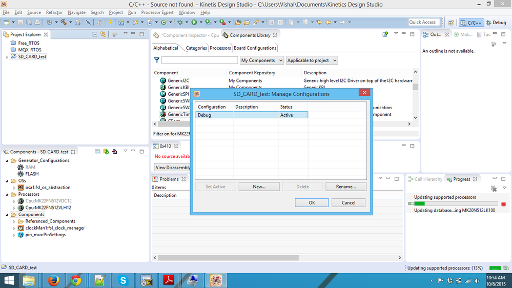This screenshot has height=288, width=512.
Task: Toggle the C/C++ perspective button
Action: point(471,23)
